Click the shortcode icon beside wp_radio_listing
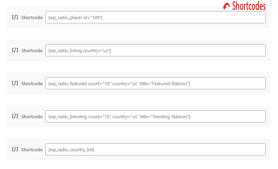This screenshot has width=278, height=169. [15, 50]
